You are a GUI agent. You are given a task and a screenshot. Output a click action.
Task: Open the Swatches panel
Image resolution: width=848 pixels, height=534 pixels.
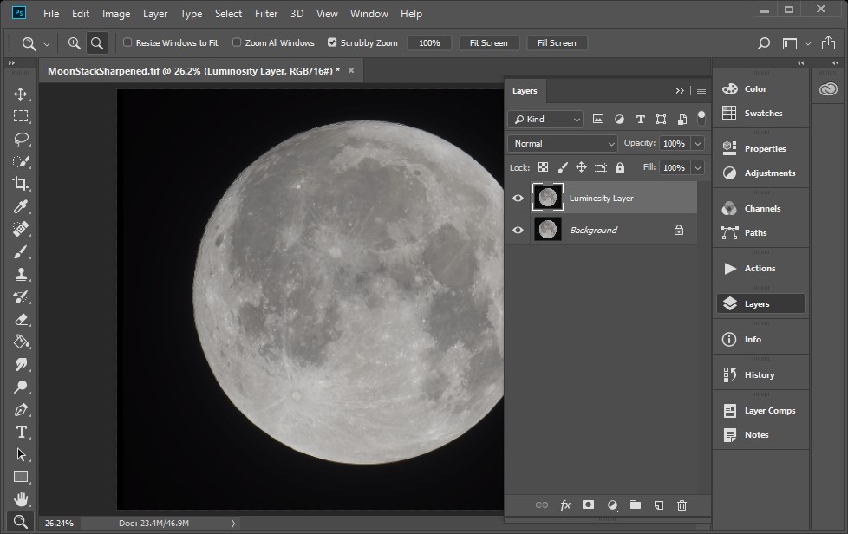tap(762, 114)
